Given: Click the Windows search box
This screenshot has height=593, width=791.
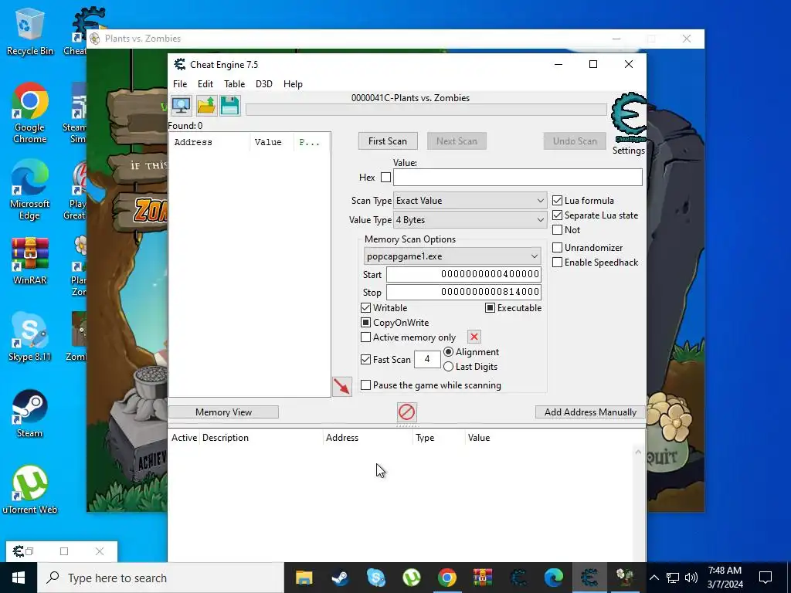Looking at the screenshot, I should (x=161, y=578).
